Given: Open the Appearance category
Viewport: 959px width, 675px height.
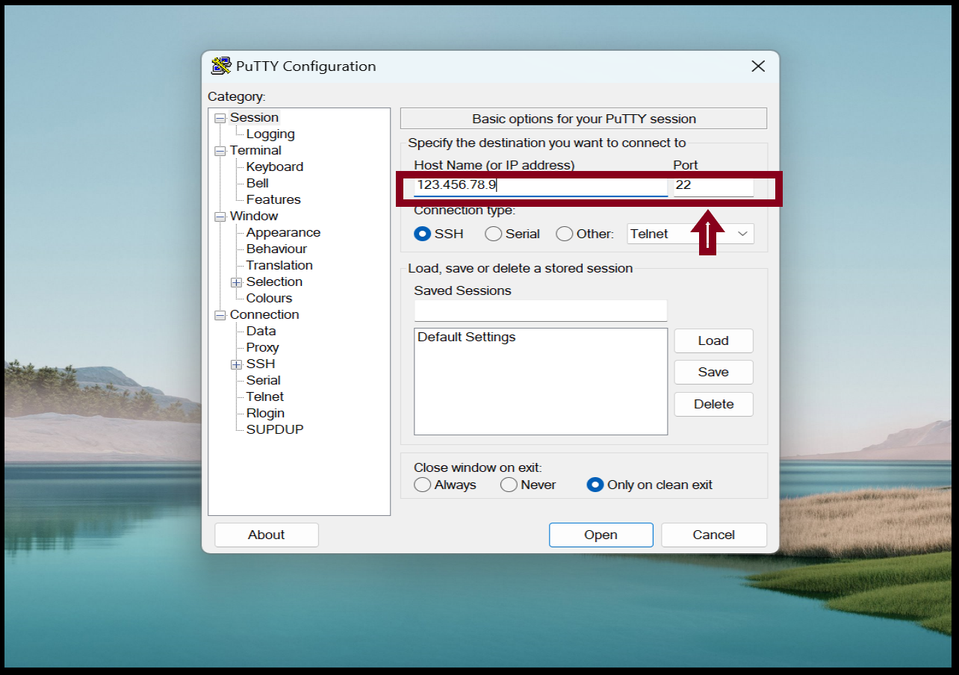Looking at the screenshot, I should coord(283,232).
